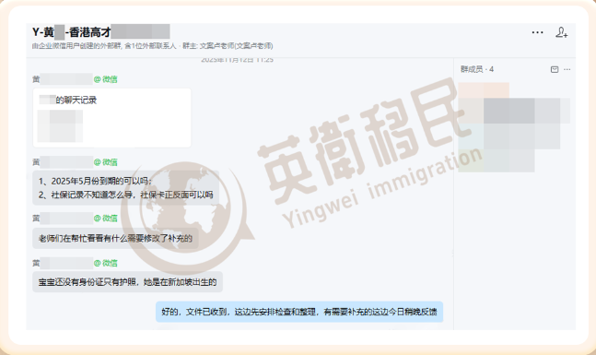Viewport: 596px width, 355px height.
Task: Click the blue reply bubble 好的，文件已收到
Action: click(299, 312)
